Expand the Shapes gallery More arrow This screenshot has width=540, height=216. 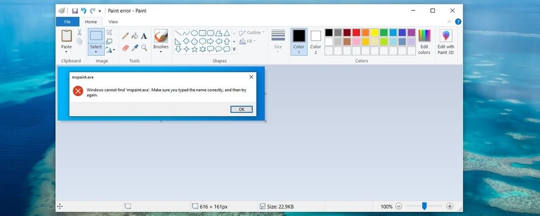tap(234, 50)
